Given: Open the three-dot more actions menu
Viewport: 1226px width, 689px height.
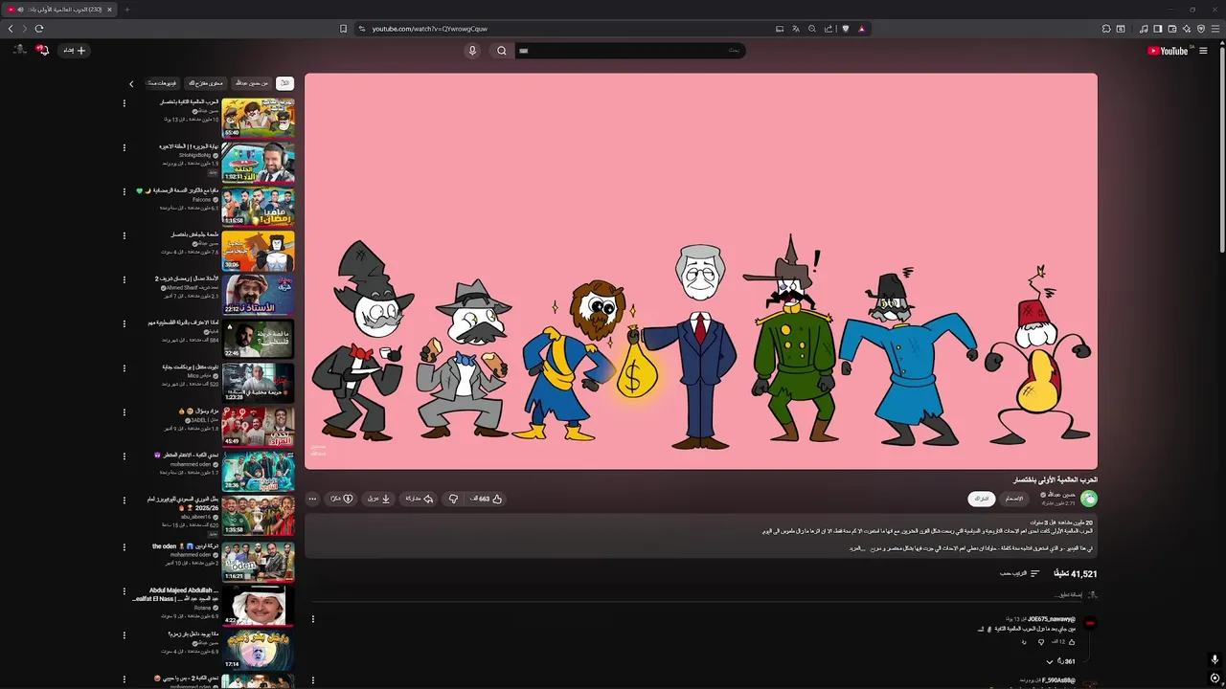Looking at the screenshot, I should coord(312,499).
